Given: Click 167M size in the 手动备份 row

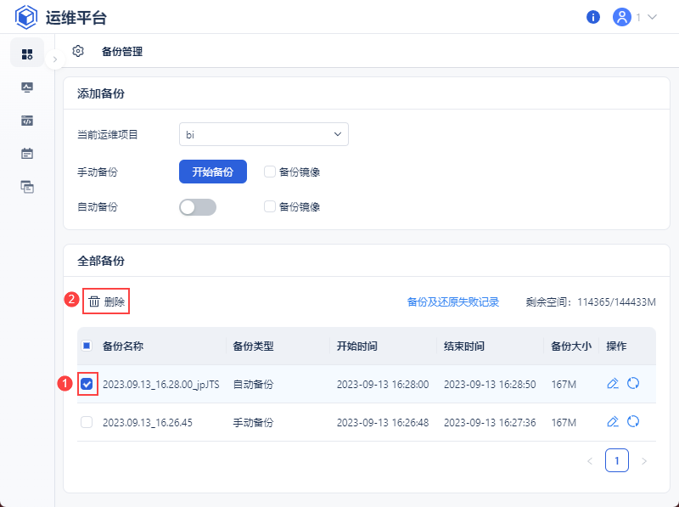Looking at the screenshot, I should (x=564, y=423).
